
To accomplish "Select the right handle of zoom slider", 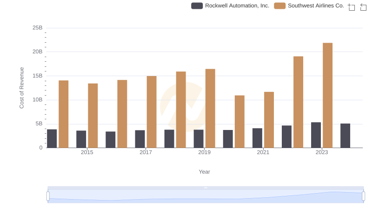I will [x=364, y=196].
